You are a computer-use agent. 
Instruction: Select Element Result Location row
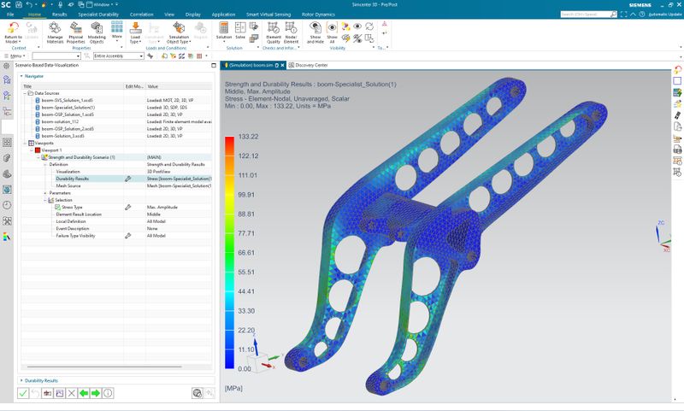coord(116,214)
